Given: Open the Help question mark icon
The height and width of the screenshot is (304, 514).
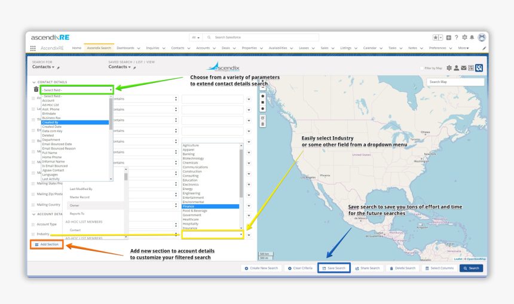Looking at the screenshot, I should [x=456, y=38].
